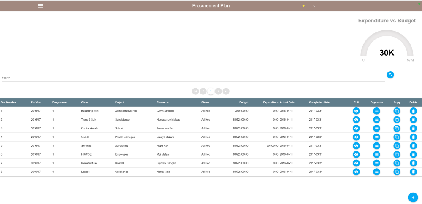Click the Search input field

tap(193, 78)
